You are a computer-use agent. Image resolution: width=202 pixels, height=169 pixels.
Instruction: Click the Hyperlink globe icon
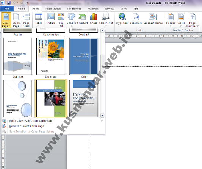(x=122, y=17)
